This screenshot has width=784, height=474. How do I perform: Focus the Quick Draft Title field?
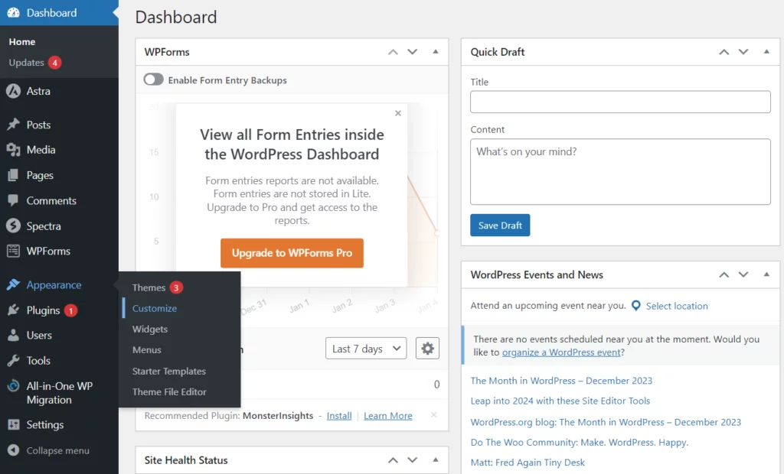coord(620,102)
